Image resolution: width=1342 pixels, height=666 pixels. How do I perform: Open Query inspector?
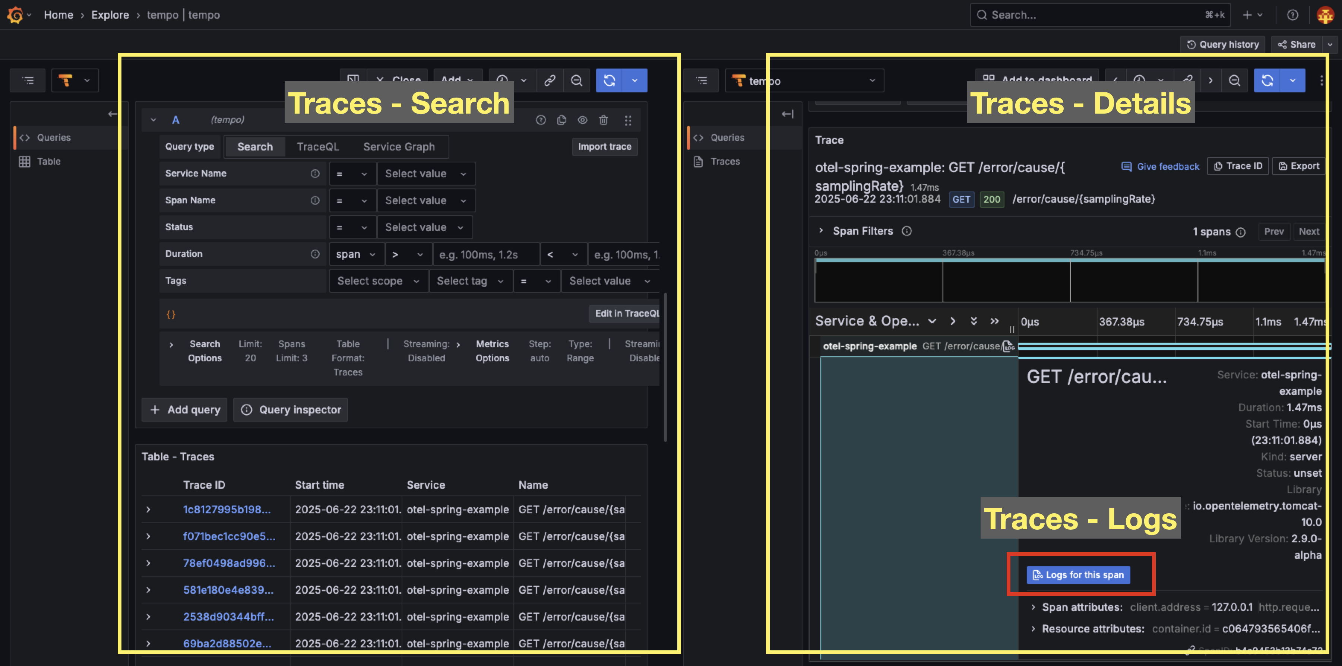coord(291,410)
